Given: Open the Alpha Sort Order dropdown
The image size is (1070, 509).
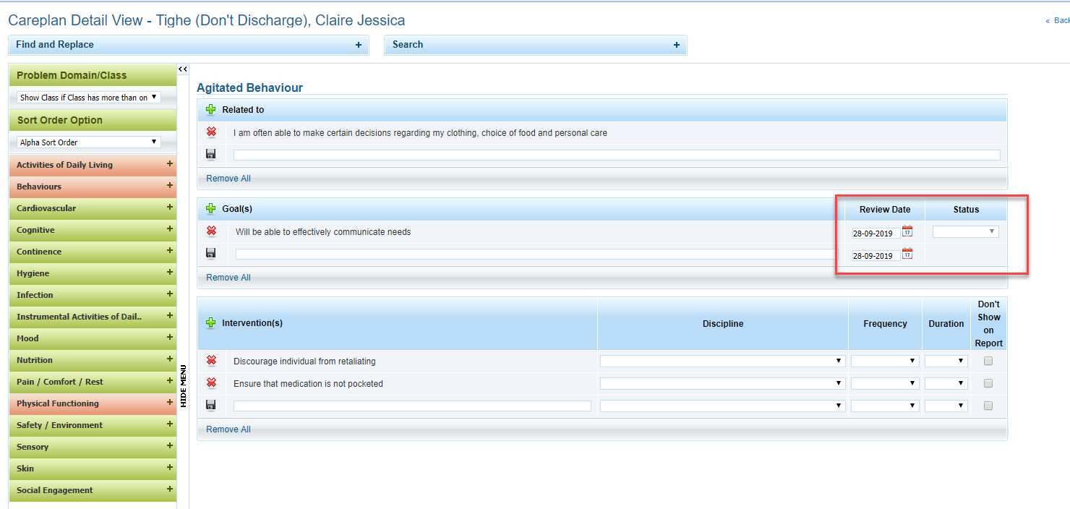Looking at the screenshot, I should click(x=88, y=142).
